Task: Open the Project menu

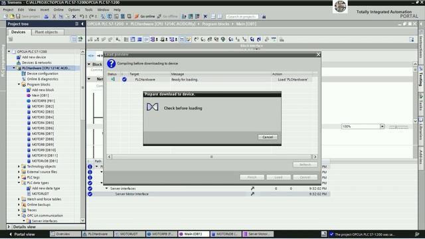Action: coord(8,10)
